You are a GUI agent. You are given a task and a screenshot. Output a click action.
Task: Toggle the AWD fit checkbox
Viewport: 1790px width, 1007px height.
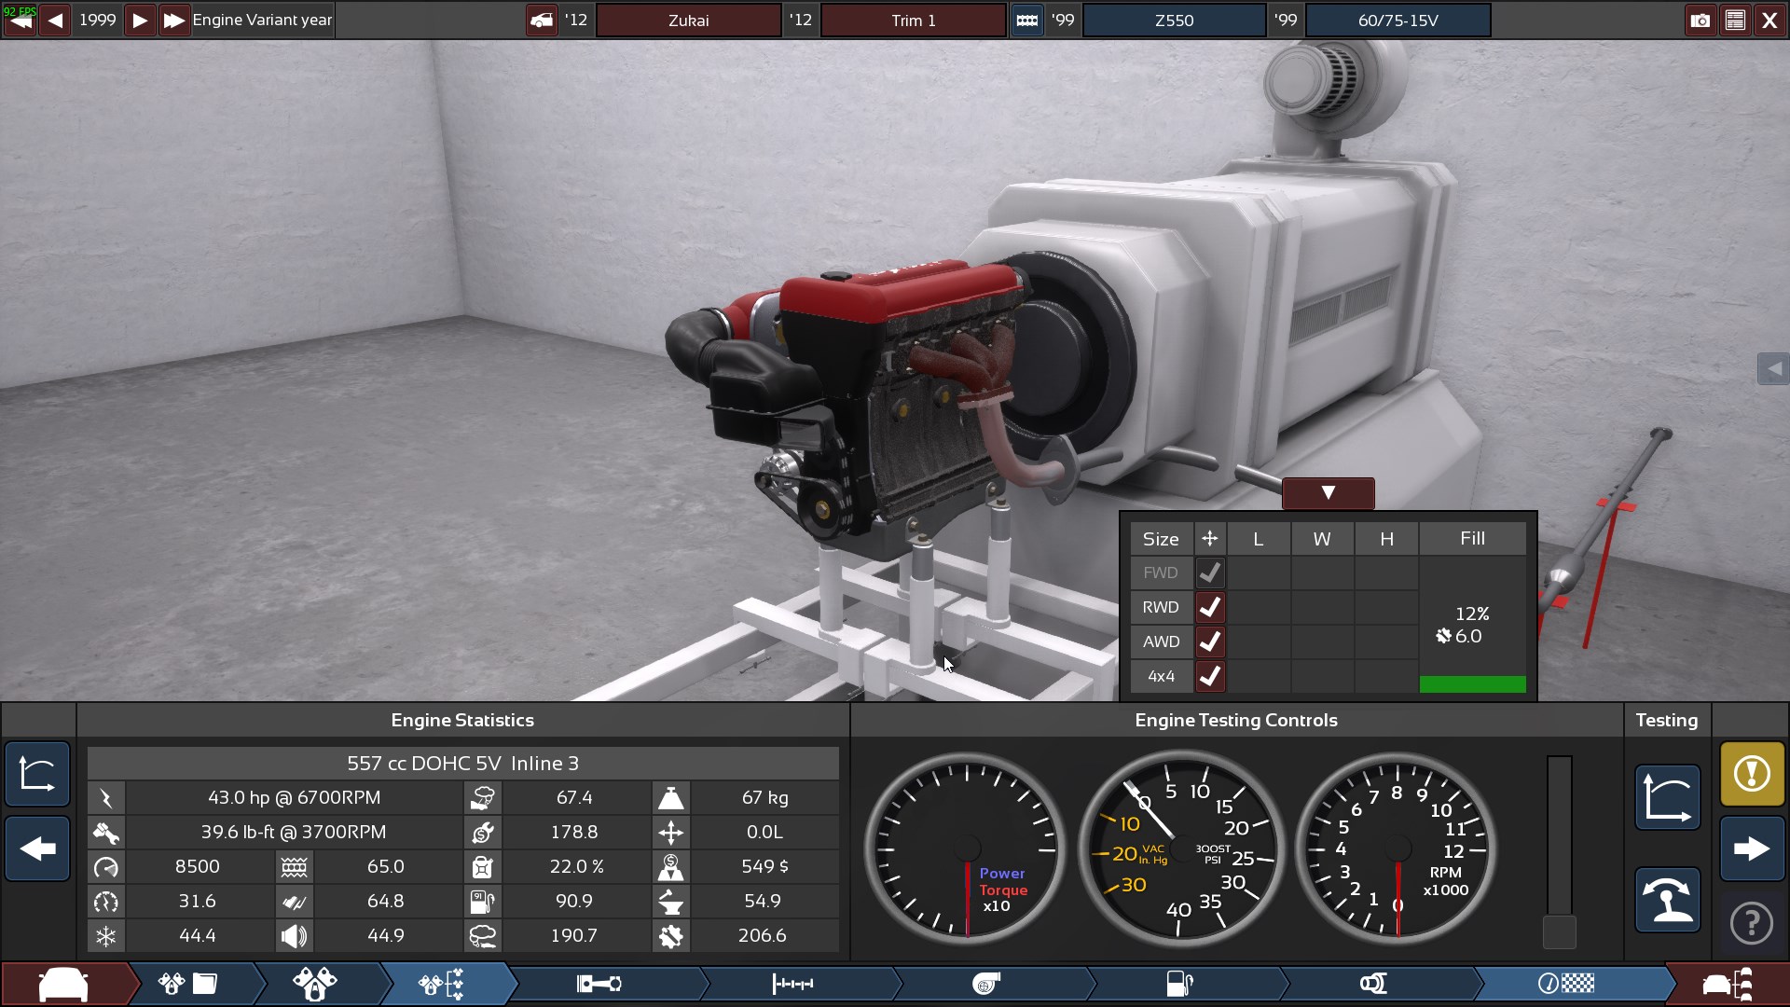click(1210, 641)
